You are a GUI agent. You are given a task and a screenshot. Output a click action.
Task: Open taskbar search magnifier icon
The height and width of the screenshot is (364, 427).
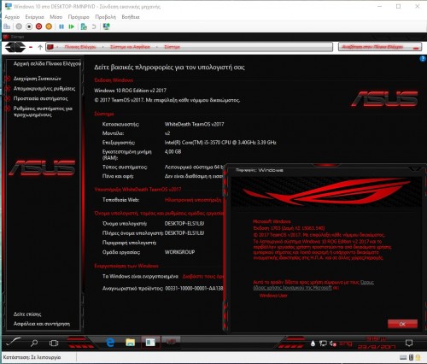tap(34, 343)
